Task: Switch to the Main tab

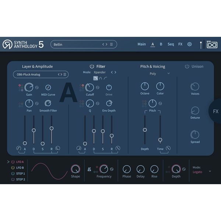Action: 141,44
